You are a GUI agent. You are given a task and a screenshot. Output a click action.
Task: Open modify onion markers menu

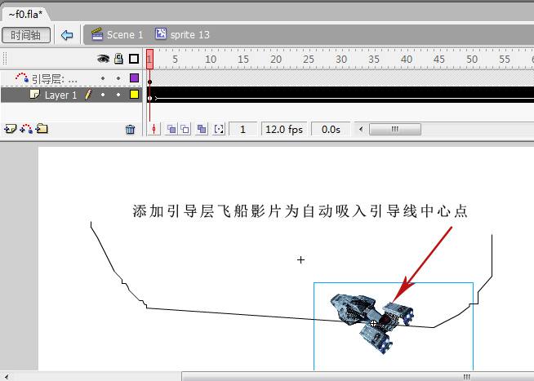(219, 129)
